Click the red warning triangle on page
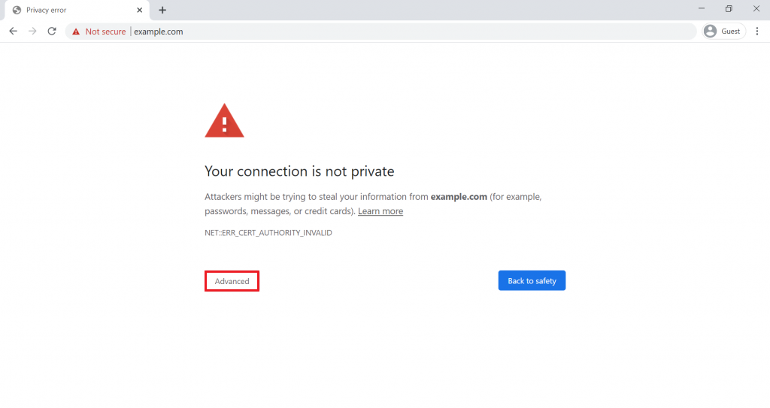The height and width of the screenshot is (408, 770). click(x=224, y=122)
